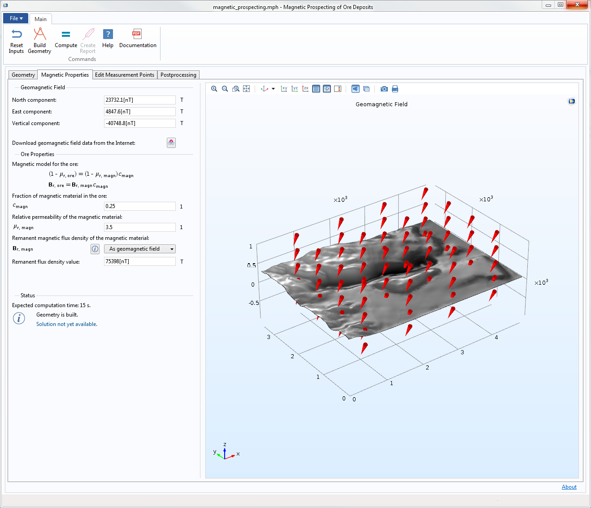The width and height of the screenshot is (591, 508).
Task: Toggle the color legend display
Action: [338, 89]
